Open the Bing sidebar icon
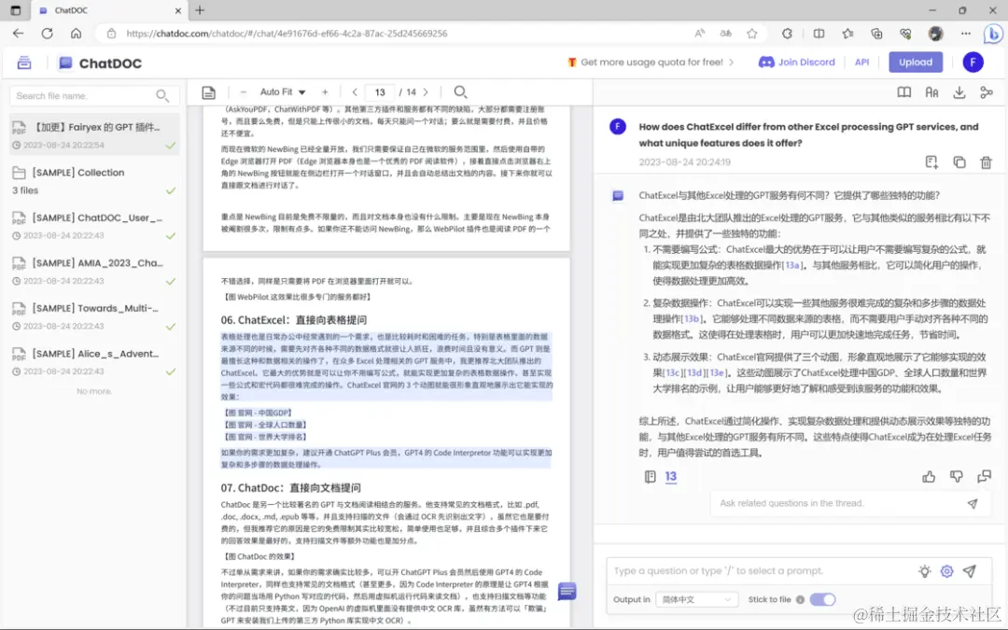 click(993, 34)
